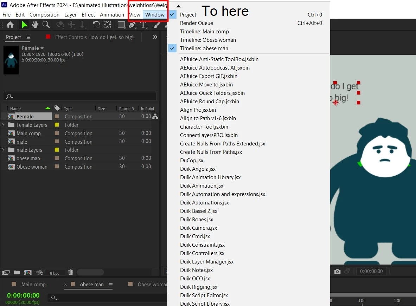Image resolution: width=416 pixels, height=306 pixels.
Task: Click the viewer timecode 0:00:00:00 display
Action: click(x=371, y=271)
